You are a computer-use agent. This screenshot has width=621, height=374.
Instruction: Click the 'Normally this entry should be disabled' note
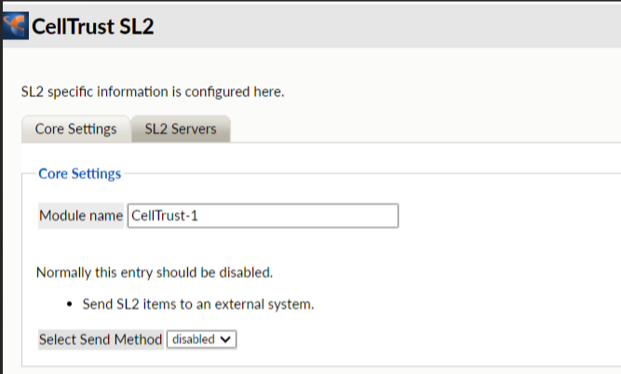tap(154, 274)
